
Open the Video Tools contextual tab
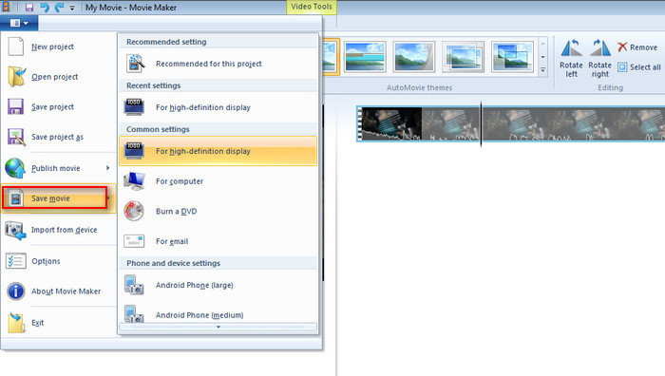[x=312, y=7]
